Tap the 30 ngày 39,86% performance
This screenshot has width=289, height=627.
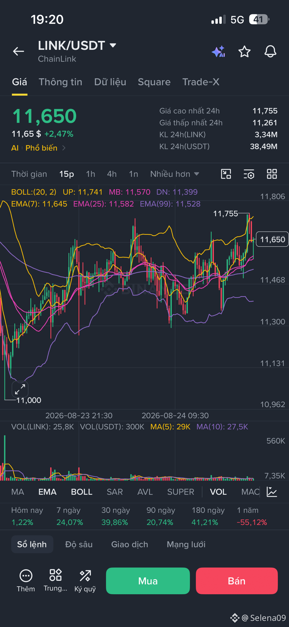pos(116,516)
